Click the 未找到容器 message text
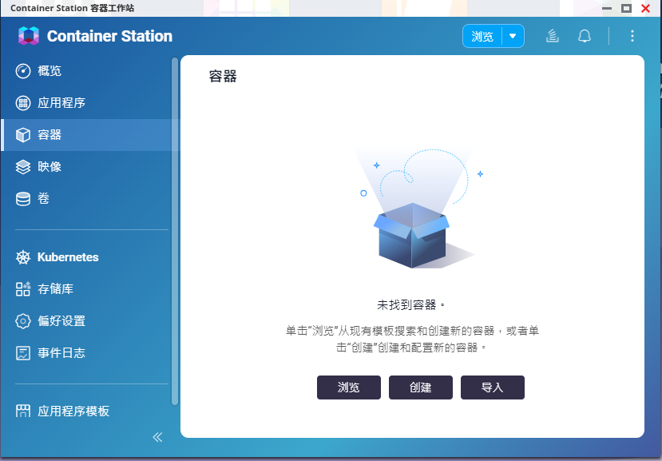Viewport: 662px width, 461px height. 410,304
